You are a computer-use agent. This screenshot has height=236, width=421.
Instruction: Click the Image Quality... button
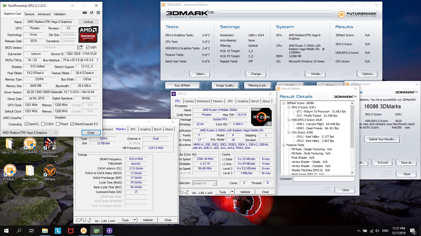(x=226, y=85)
